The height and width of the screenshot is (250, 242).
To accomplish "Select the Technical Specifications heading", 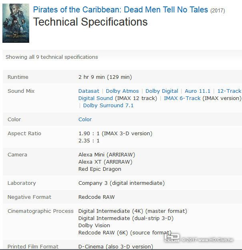I will tap(90, 22).
